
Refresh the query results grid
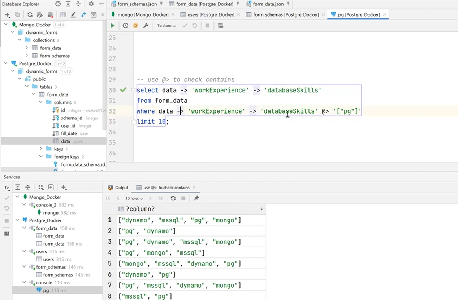[173, 198]
